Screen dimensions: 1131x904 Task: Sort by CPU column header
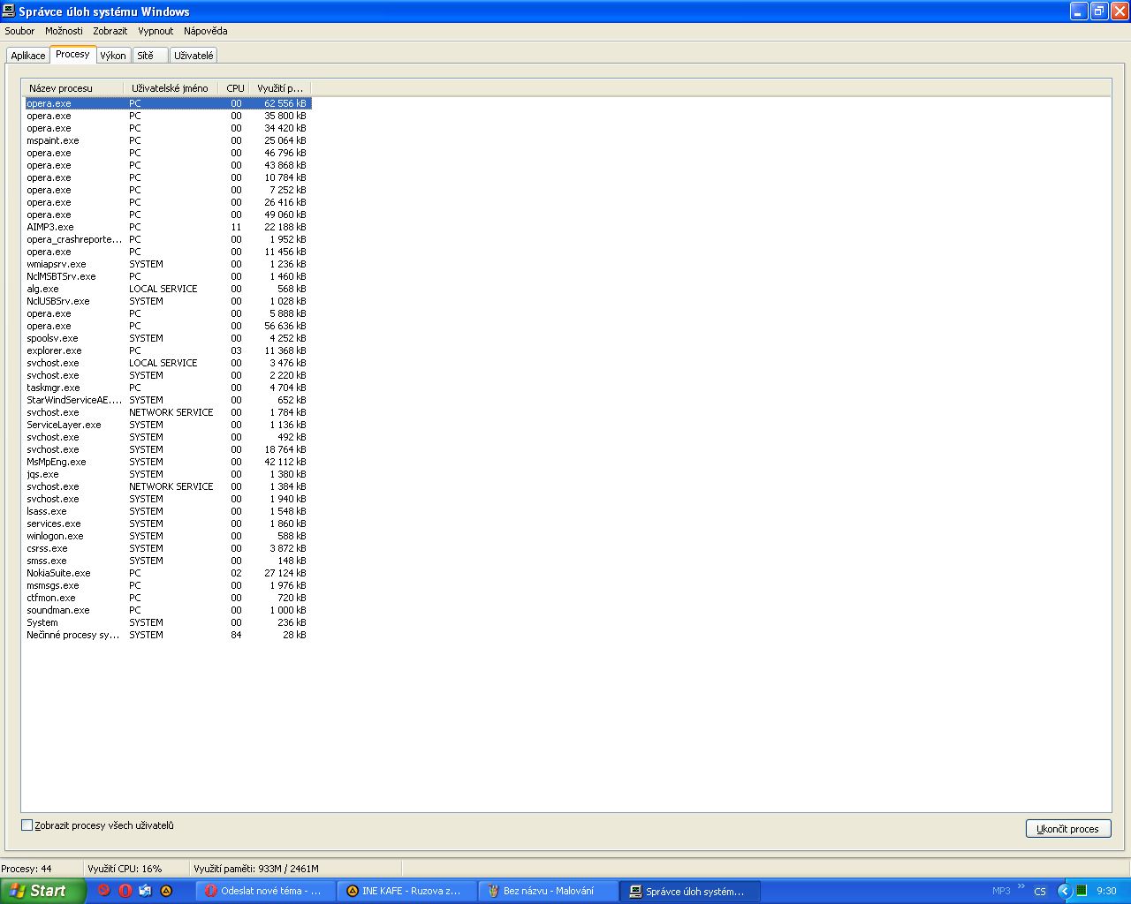pos(235,88)
